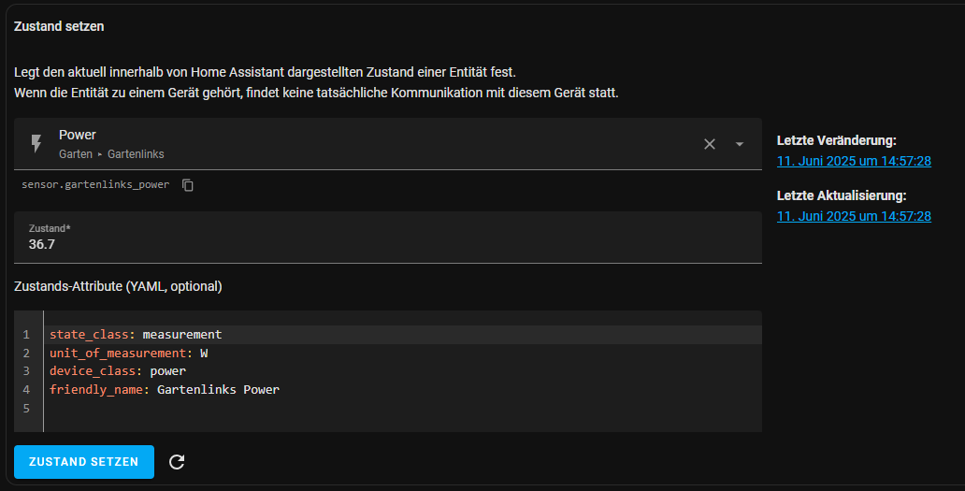Click line number 5 in editor gutter
The image size is (965, 491).
(26, 408)
